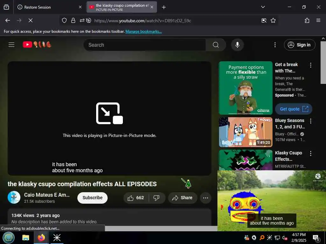Open Firefox application menu
The height and width of the screenshot is (244, 326).
[318, 20]
